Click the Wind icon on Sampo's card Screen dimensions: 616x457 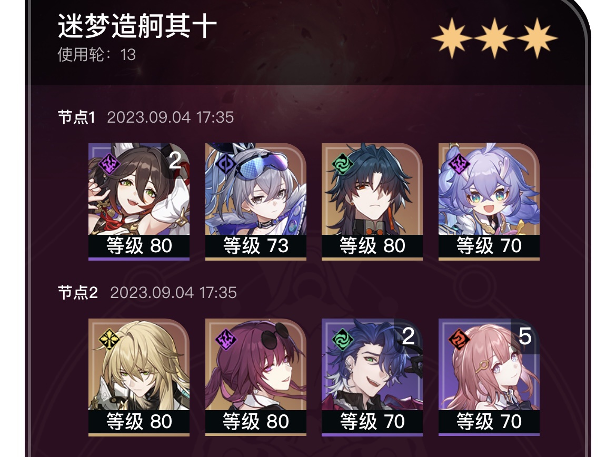point(342,339)
